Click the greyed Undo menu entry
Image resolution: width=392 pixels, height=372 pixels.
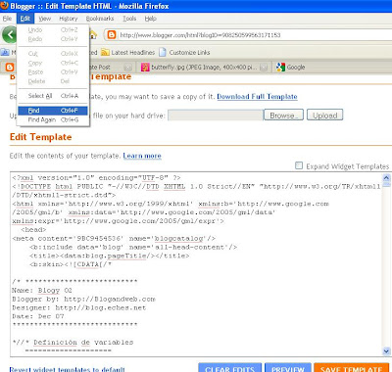point(53,30)
